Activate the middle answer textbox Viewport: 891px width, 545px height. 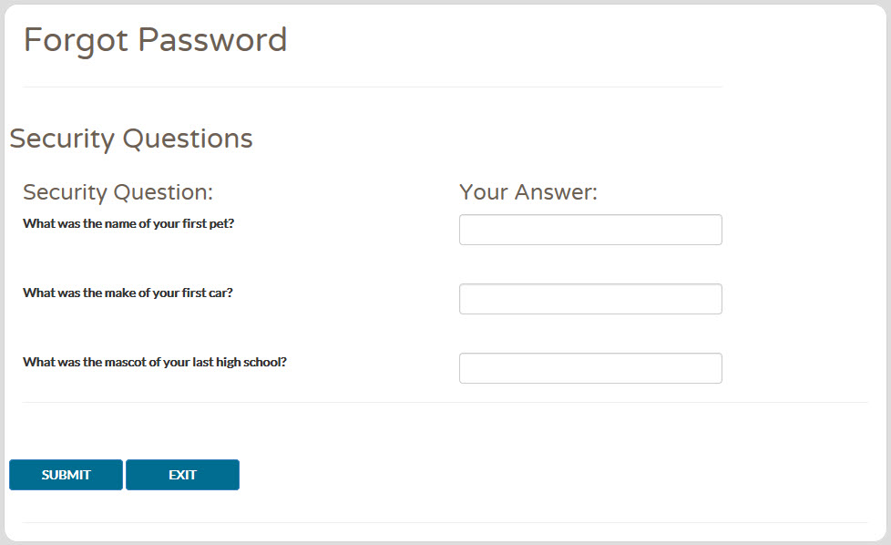[x=590, y=299]
